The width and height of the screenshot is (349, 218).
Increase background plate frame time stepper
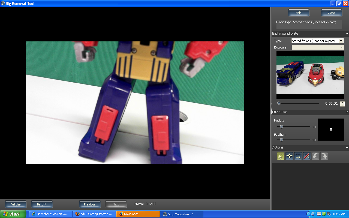[342, 102]
